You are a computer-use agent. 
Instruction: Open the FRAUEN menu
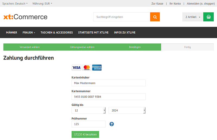coord(29,32)
